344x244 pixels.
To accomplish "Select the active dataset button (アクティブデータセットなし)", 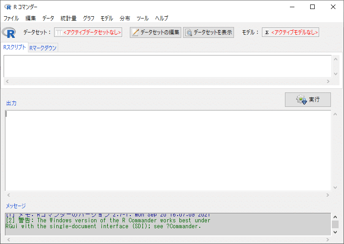I will click(x=88, y=32).
